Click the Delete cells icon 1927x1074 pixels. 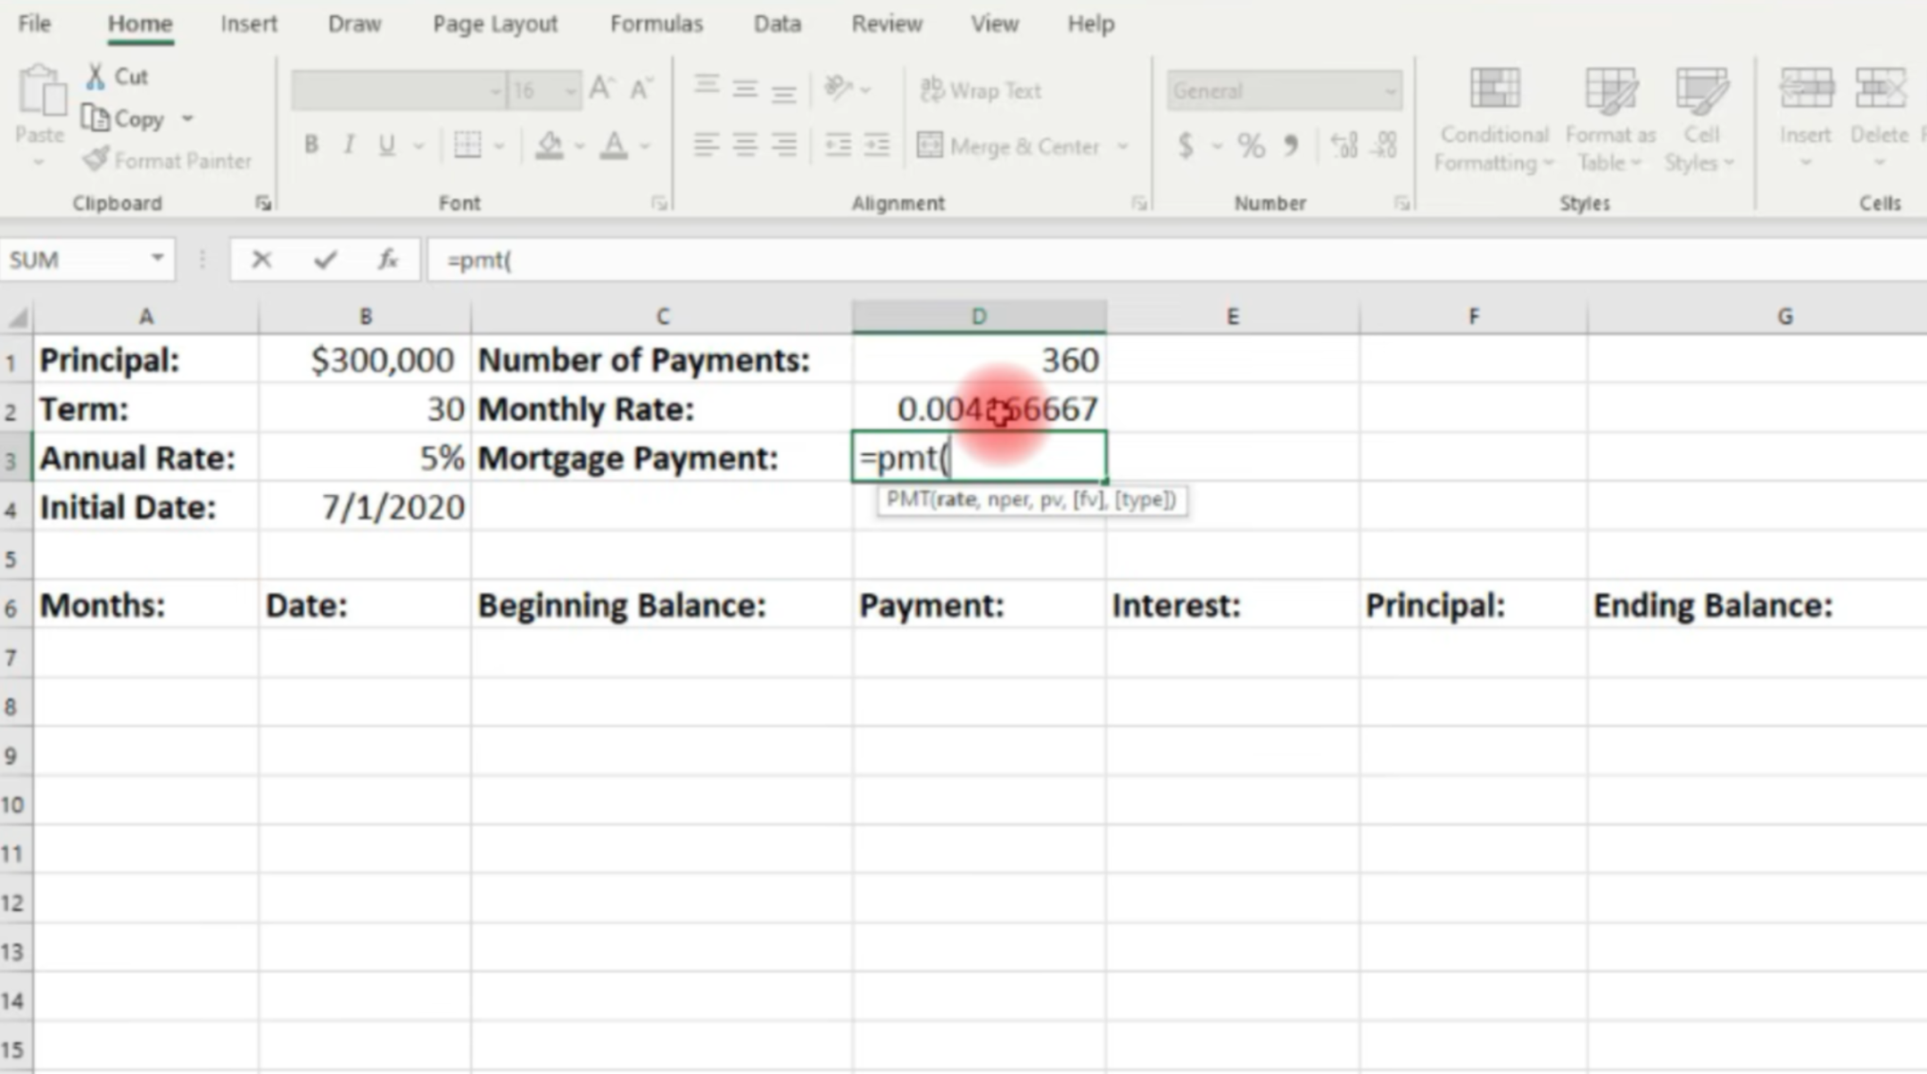(x=1880, y=89)
